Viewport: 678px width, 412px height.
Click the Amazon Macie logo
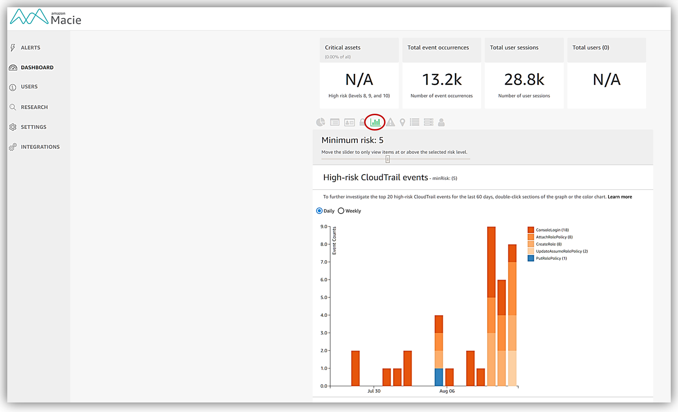pos(46,17)
